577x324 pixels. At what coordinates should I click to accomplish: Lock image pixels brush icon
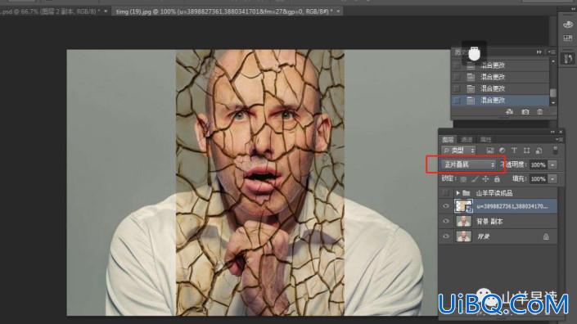coord(475,179)
